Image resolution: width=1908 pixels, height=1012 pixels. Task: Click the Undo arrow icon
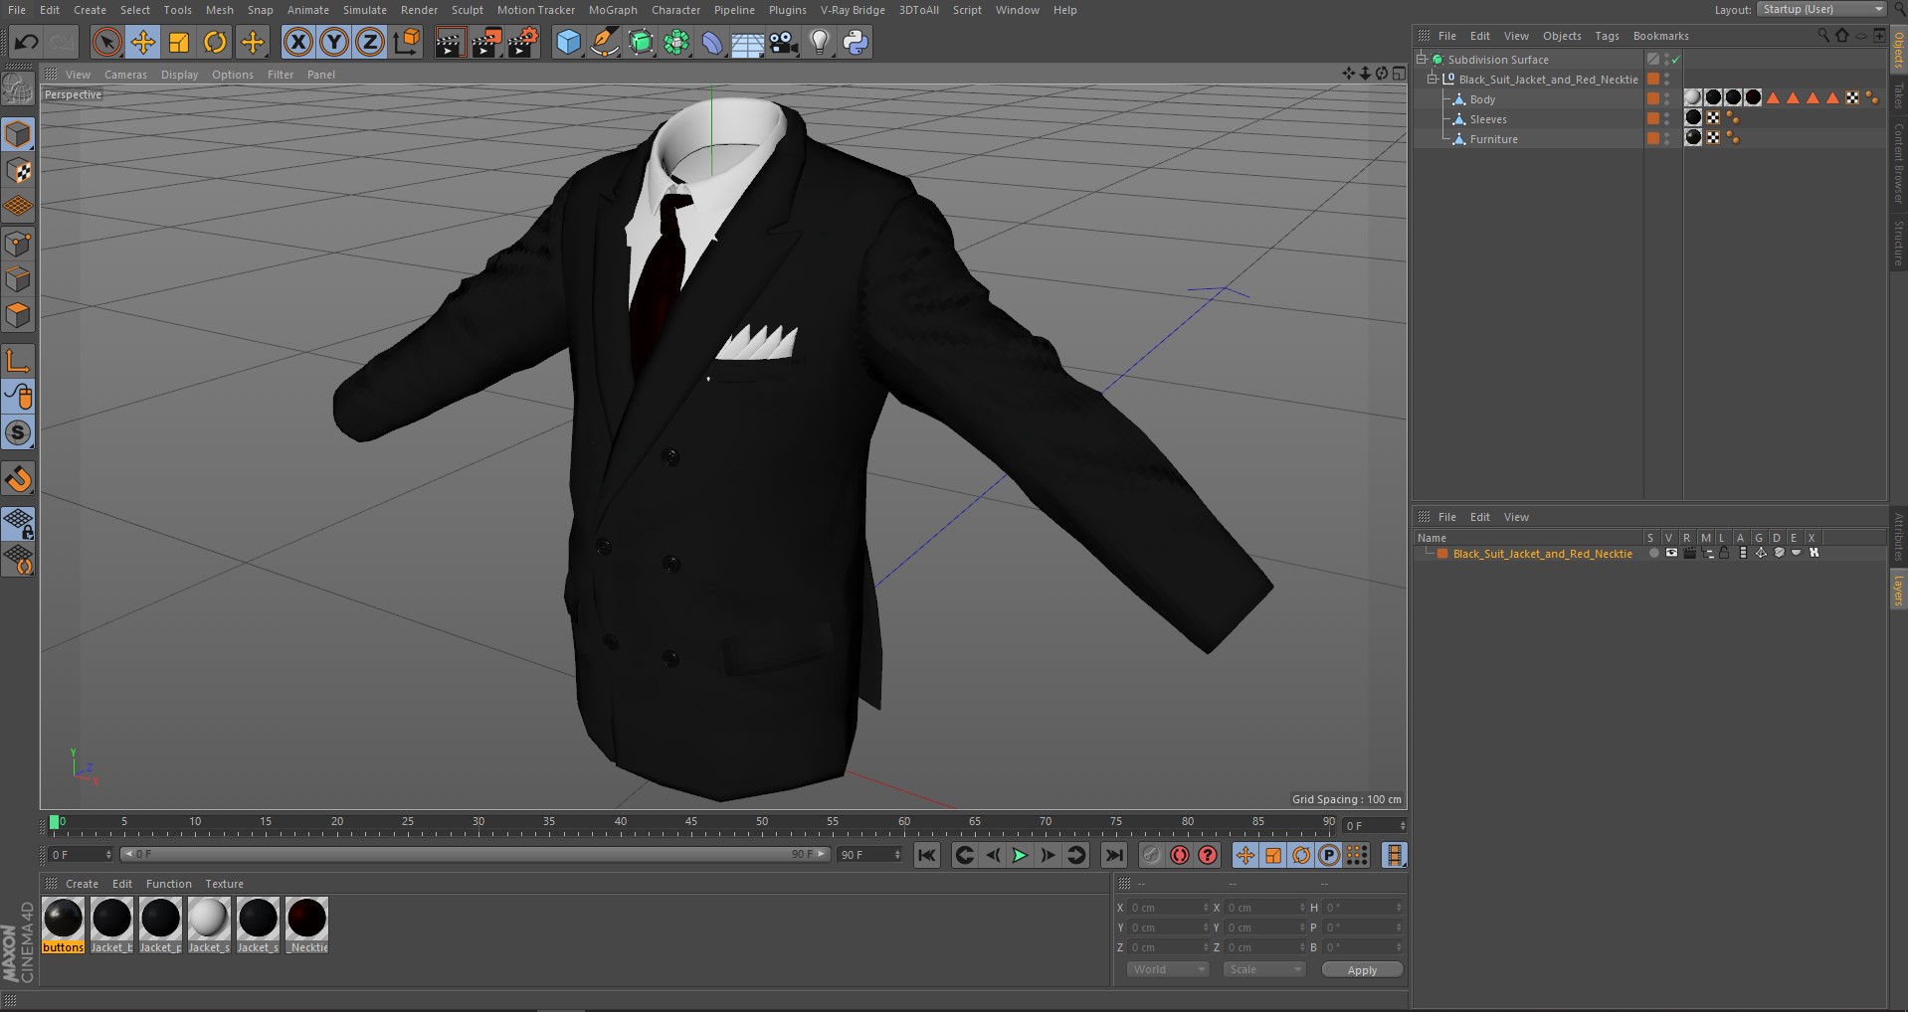[27, 42]
